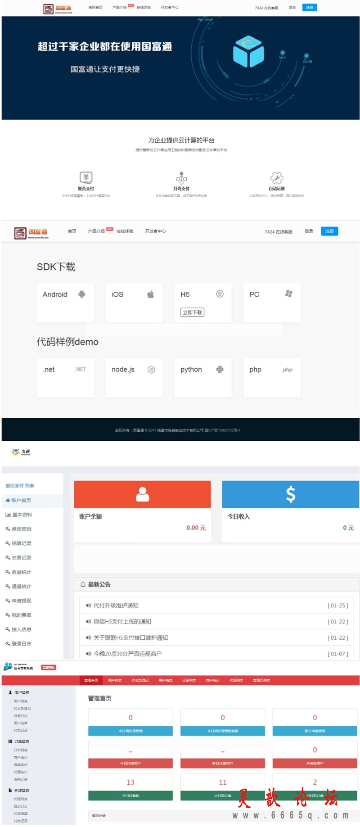The width and height of the screenshot is (360, 827).
Task: Click the 国富通 logo above the dark banner
Action: point(58,9)
